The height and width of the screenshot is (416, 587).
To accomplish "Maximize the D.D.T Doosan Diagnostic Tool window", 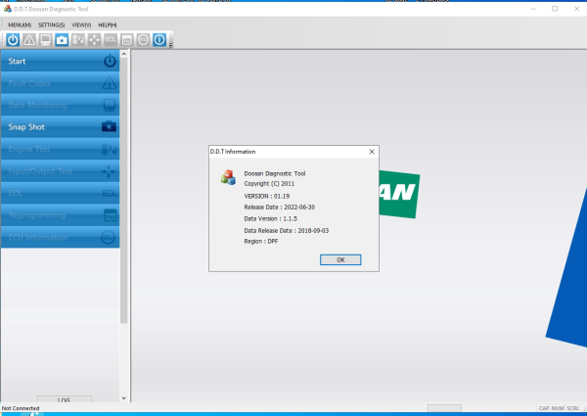I will click(x=555, y=9).
